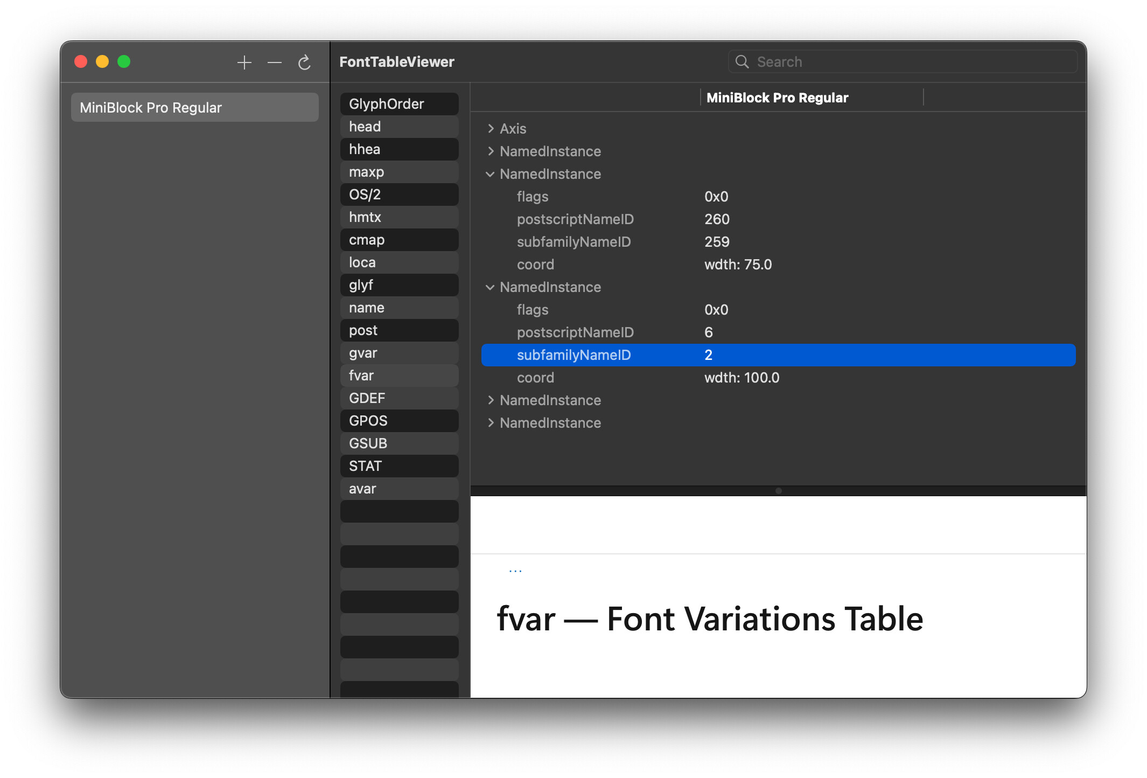Click the split pane divider handle dot
Image resolution: width=1147 pixels, height=778 pixels.
(778, 491)
